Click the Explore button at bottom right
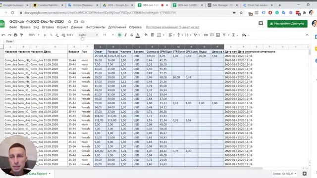Viewport: 317px width, 178px height. (x=305, y=174)
